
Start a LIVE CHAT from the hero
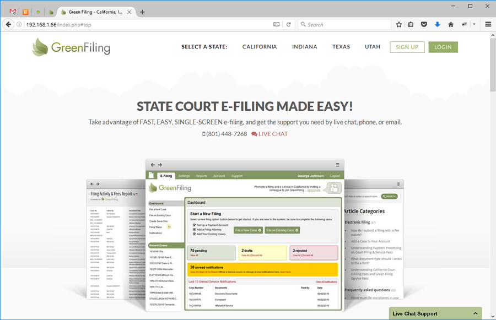[269, 134]
